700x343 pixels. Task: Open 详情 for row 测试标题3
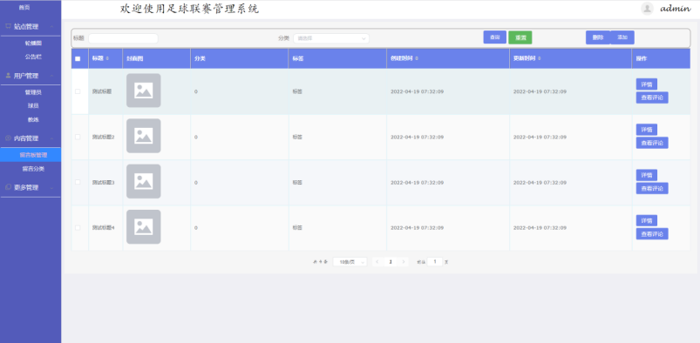point(647,175)
